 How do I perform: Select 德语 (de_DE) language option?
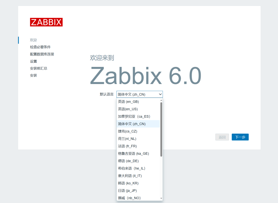138,161
